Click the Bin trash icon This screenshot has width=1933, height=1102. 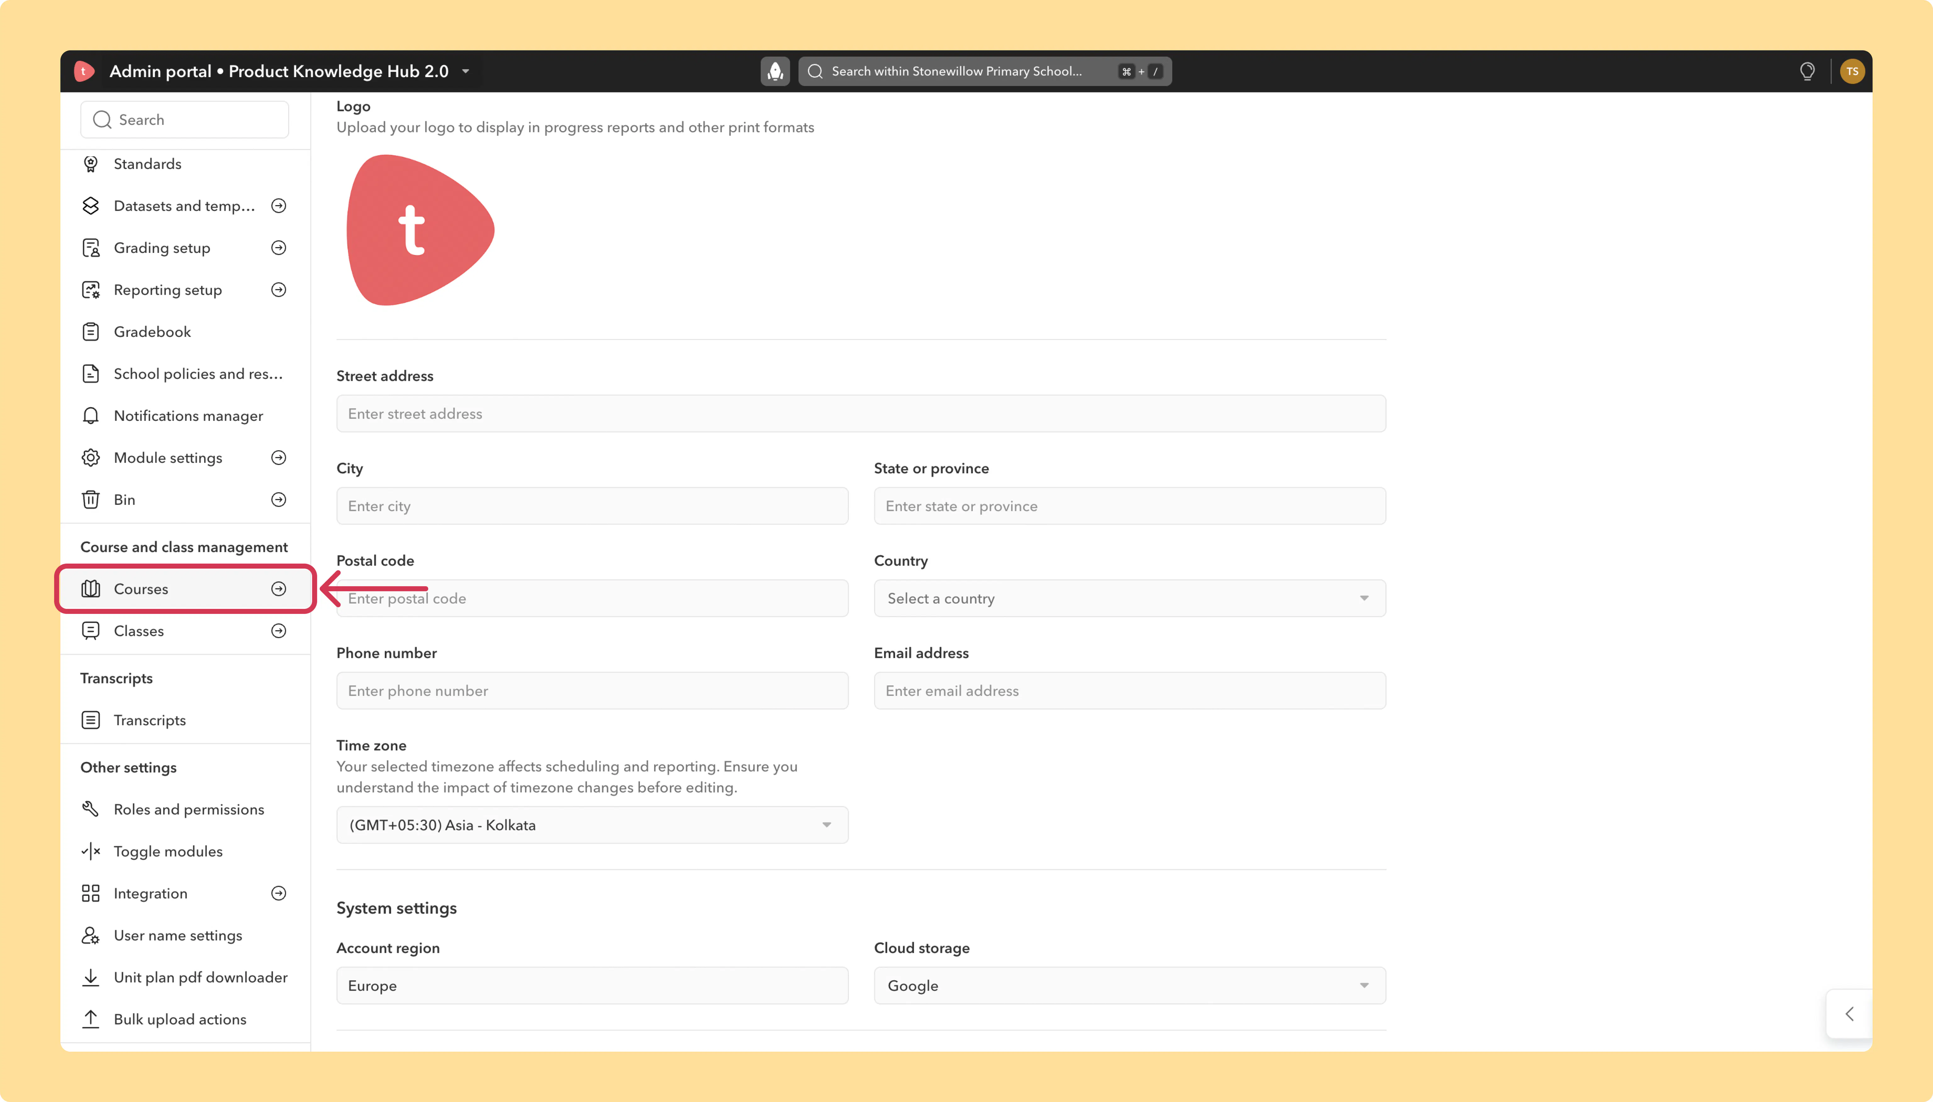(x=91, y=499)
